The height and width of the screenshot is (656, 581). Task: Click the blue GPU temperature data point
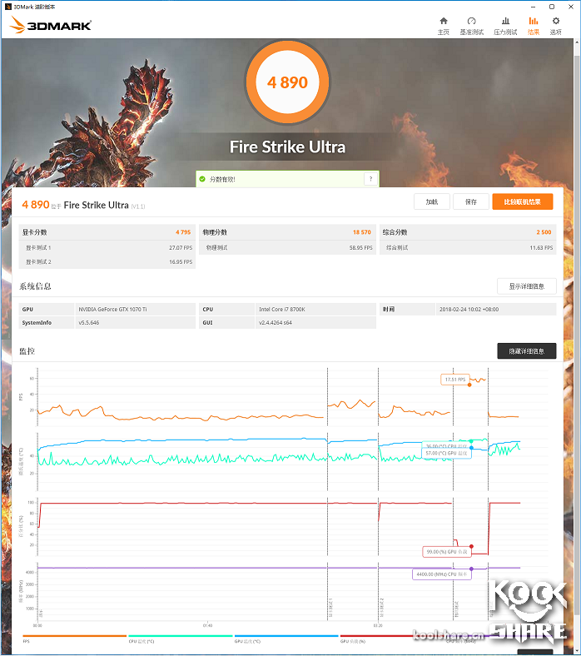click(471, 448)
